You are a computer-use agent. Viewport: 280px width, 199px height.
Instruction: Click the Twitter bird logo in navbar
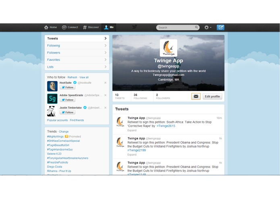[135, 27]
